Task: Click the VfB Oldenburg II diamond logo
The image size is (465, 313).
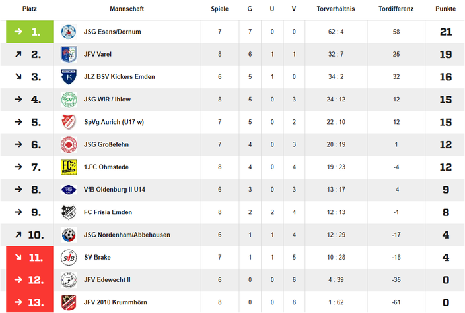Action: pyautogui.click(x=69, y=190)
